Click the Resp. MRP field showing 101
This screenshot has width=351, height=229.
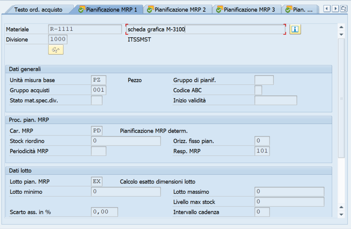[262, 151]
